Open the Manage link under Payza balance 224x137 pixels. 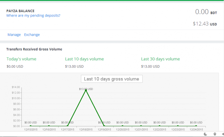14,35
